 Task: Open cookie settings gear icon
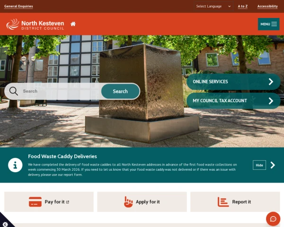5,224
